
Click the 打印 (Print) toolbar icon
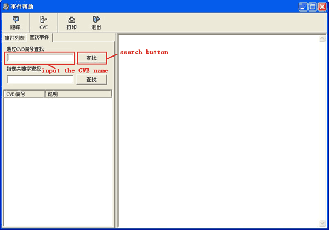click(71, 23)
